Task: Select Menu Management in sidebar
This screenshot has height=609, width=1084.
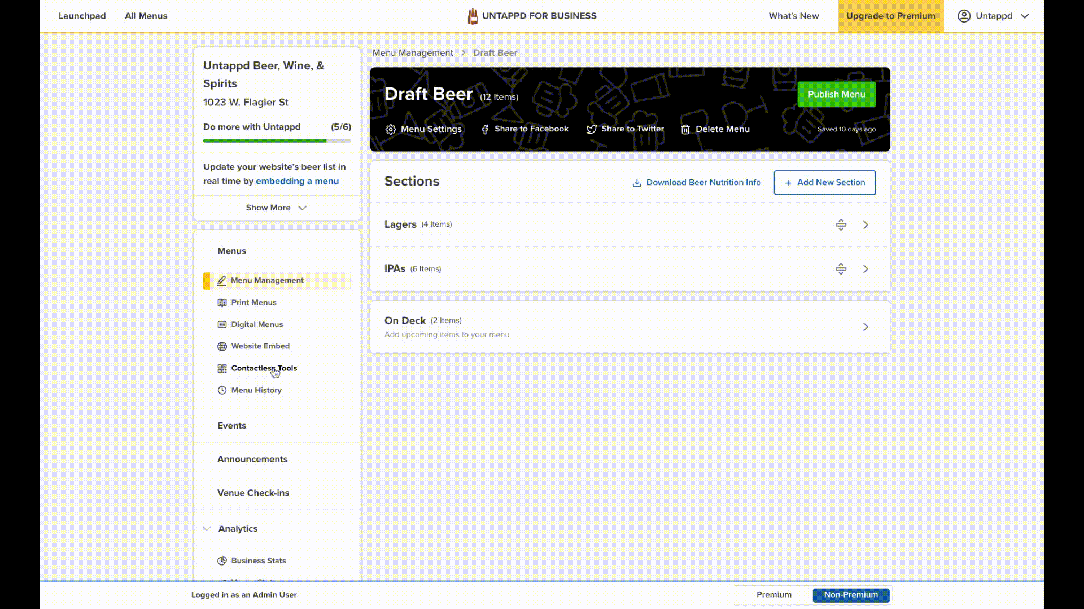Action: click(x=277, y=281)
